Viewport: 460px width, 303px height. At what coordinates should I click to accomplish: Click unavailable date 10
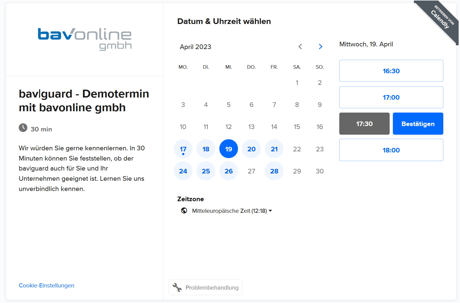(183, 127)
